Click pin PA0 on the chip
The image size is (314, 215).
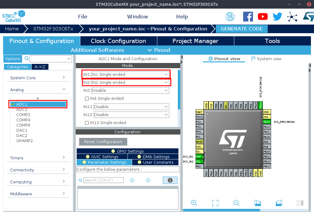pos(199,157)
